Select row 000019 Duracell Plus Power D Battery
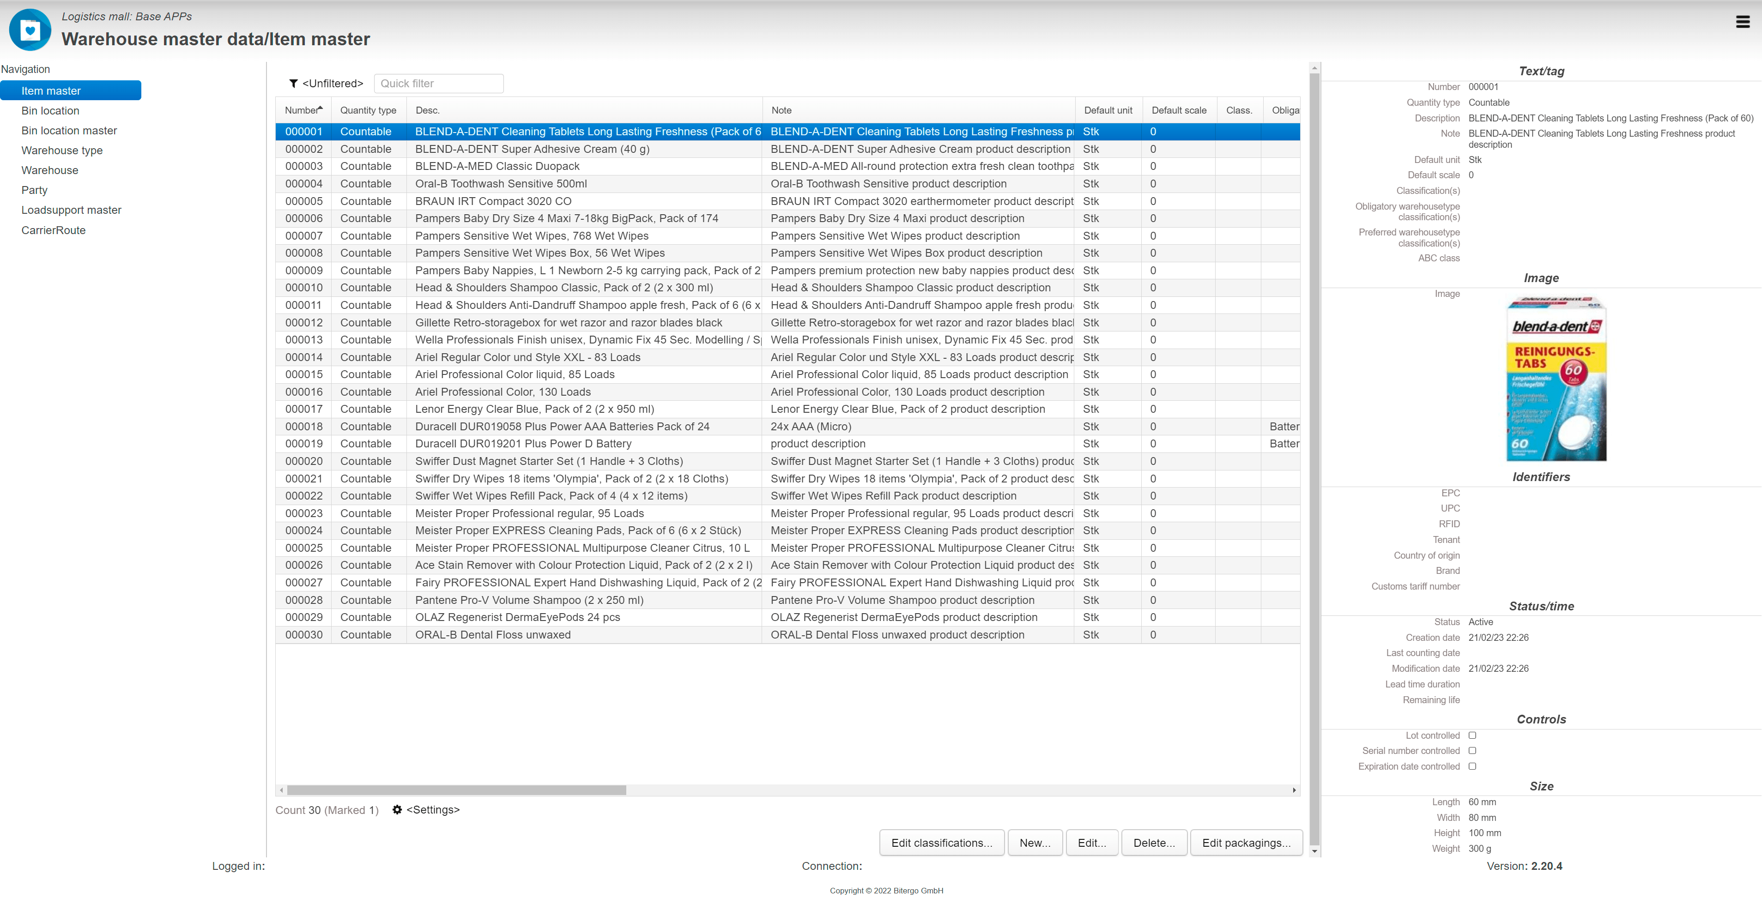The height and width of the screenshot is (898, 1762). click(787, 444)
